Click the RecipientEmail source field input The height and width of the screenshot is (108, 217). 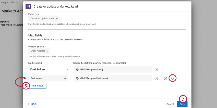coord(112,69)
